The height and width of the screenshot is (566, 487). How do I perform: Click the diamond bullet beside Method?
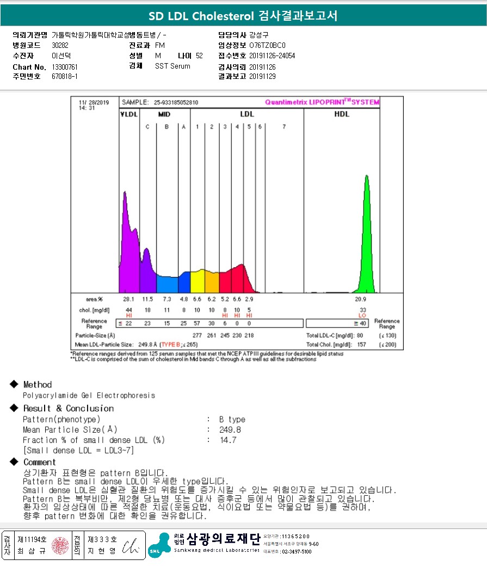pyautogui.click(x=14, y=384)
